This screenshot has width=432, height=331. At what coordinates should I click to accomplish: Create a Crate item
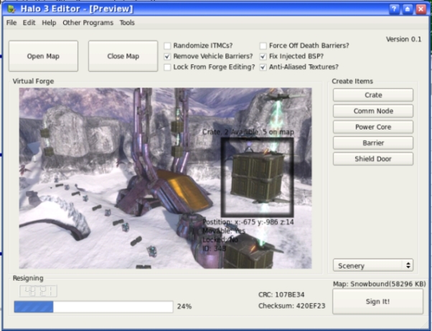373,95
